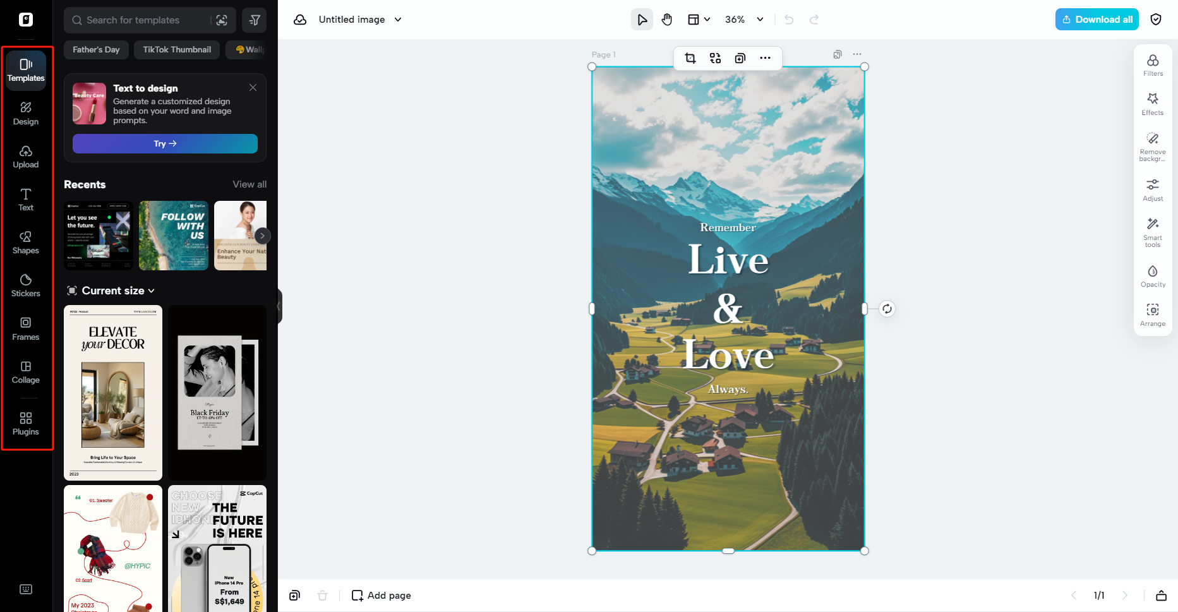Screen dimensions: 1178x612
Task: Open more options in floating toolbar
Action: pyautogui.click(x=765, y=58)
